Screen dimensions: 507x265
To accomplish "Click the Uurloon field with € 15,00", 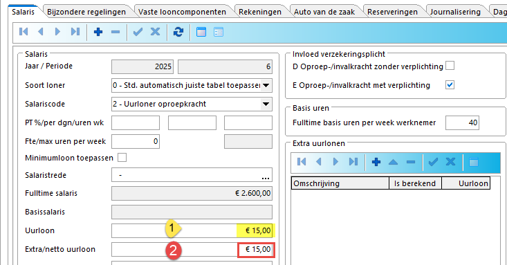I will tap(192, 230).
